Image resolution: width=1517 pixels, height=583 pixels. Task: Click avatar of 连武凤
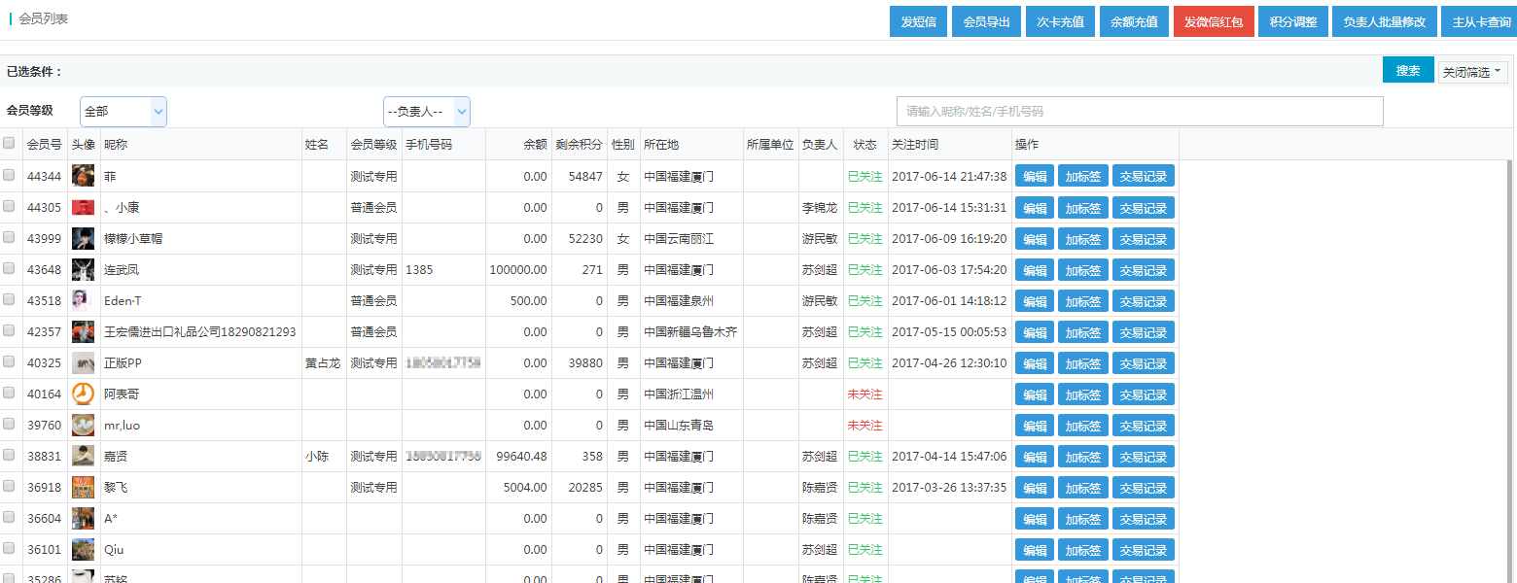84,269
